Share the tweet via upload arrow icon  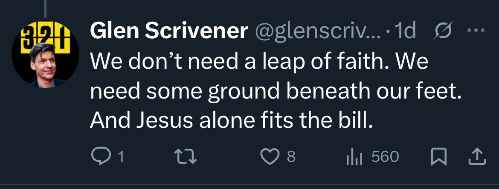[477, 157]
